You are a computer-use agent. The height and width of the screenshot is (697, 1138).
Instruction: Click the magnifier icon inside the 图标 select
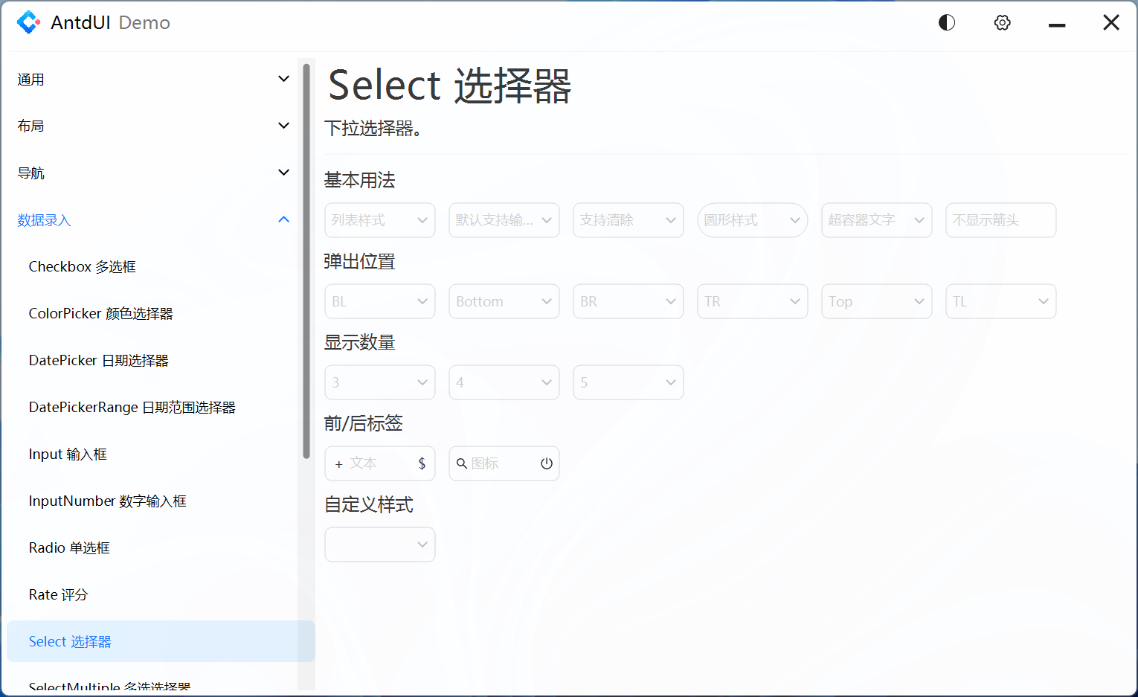(461, 463)
